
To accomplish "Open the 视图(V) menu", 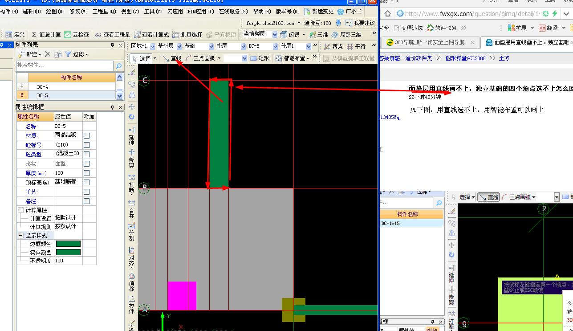I will [130, 12].
